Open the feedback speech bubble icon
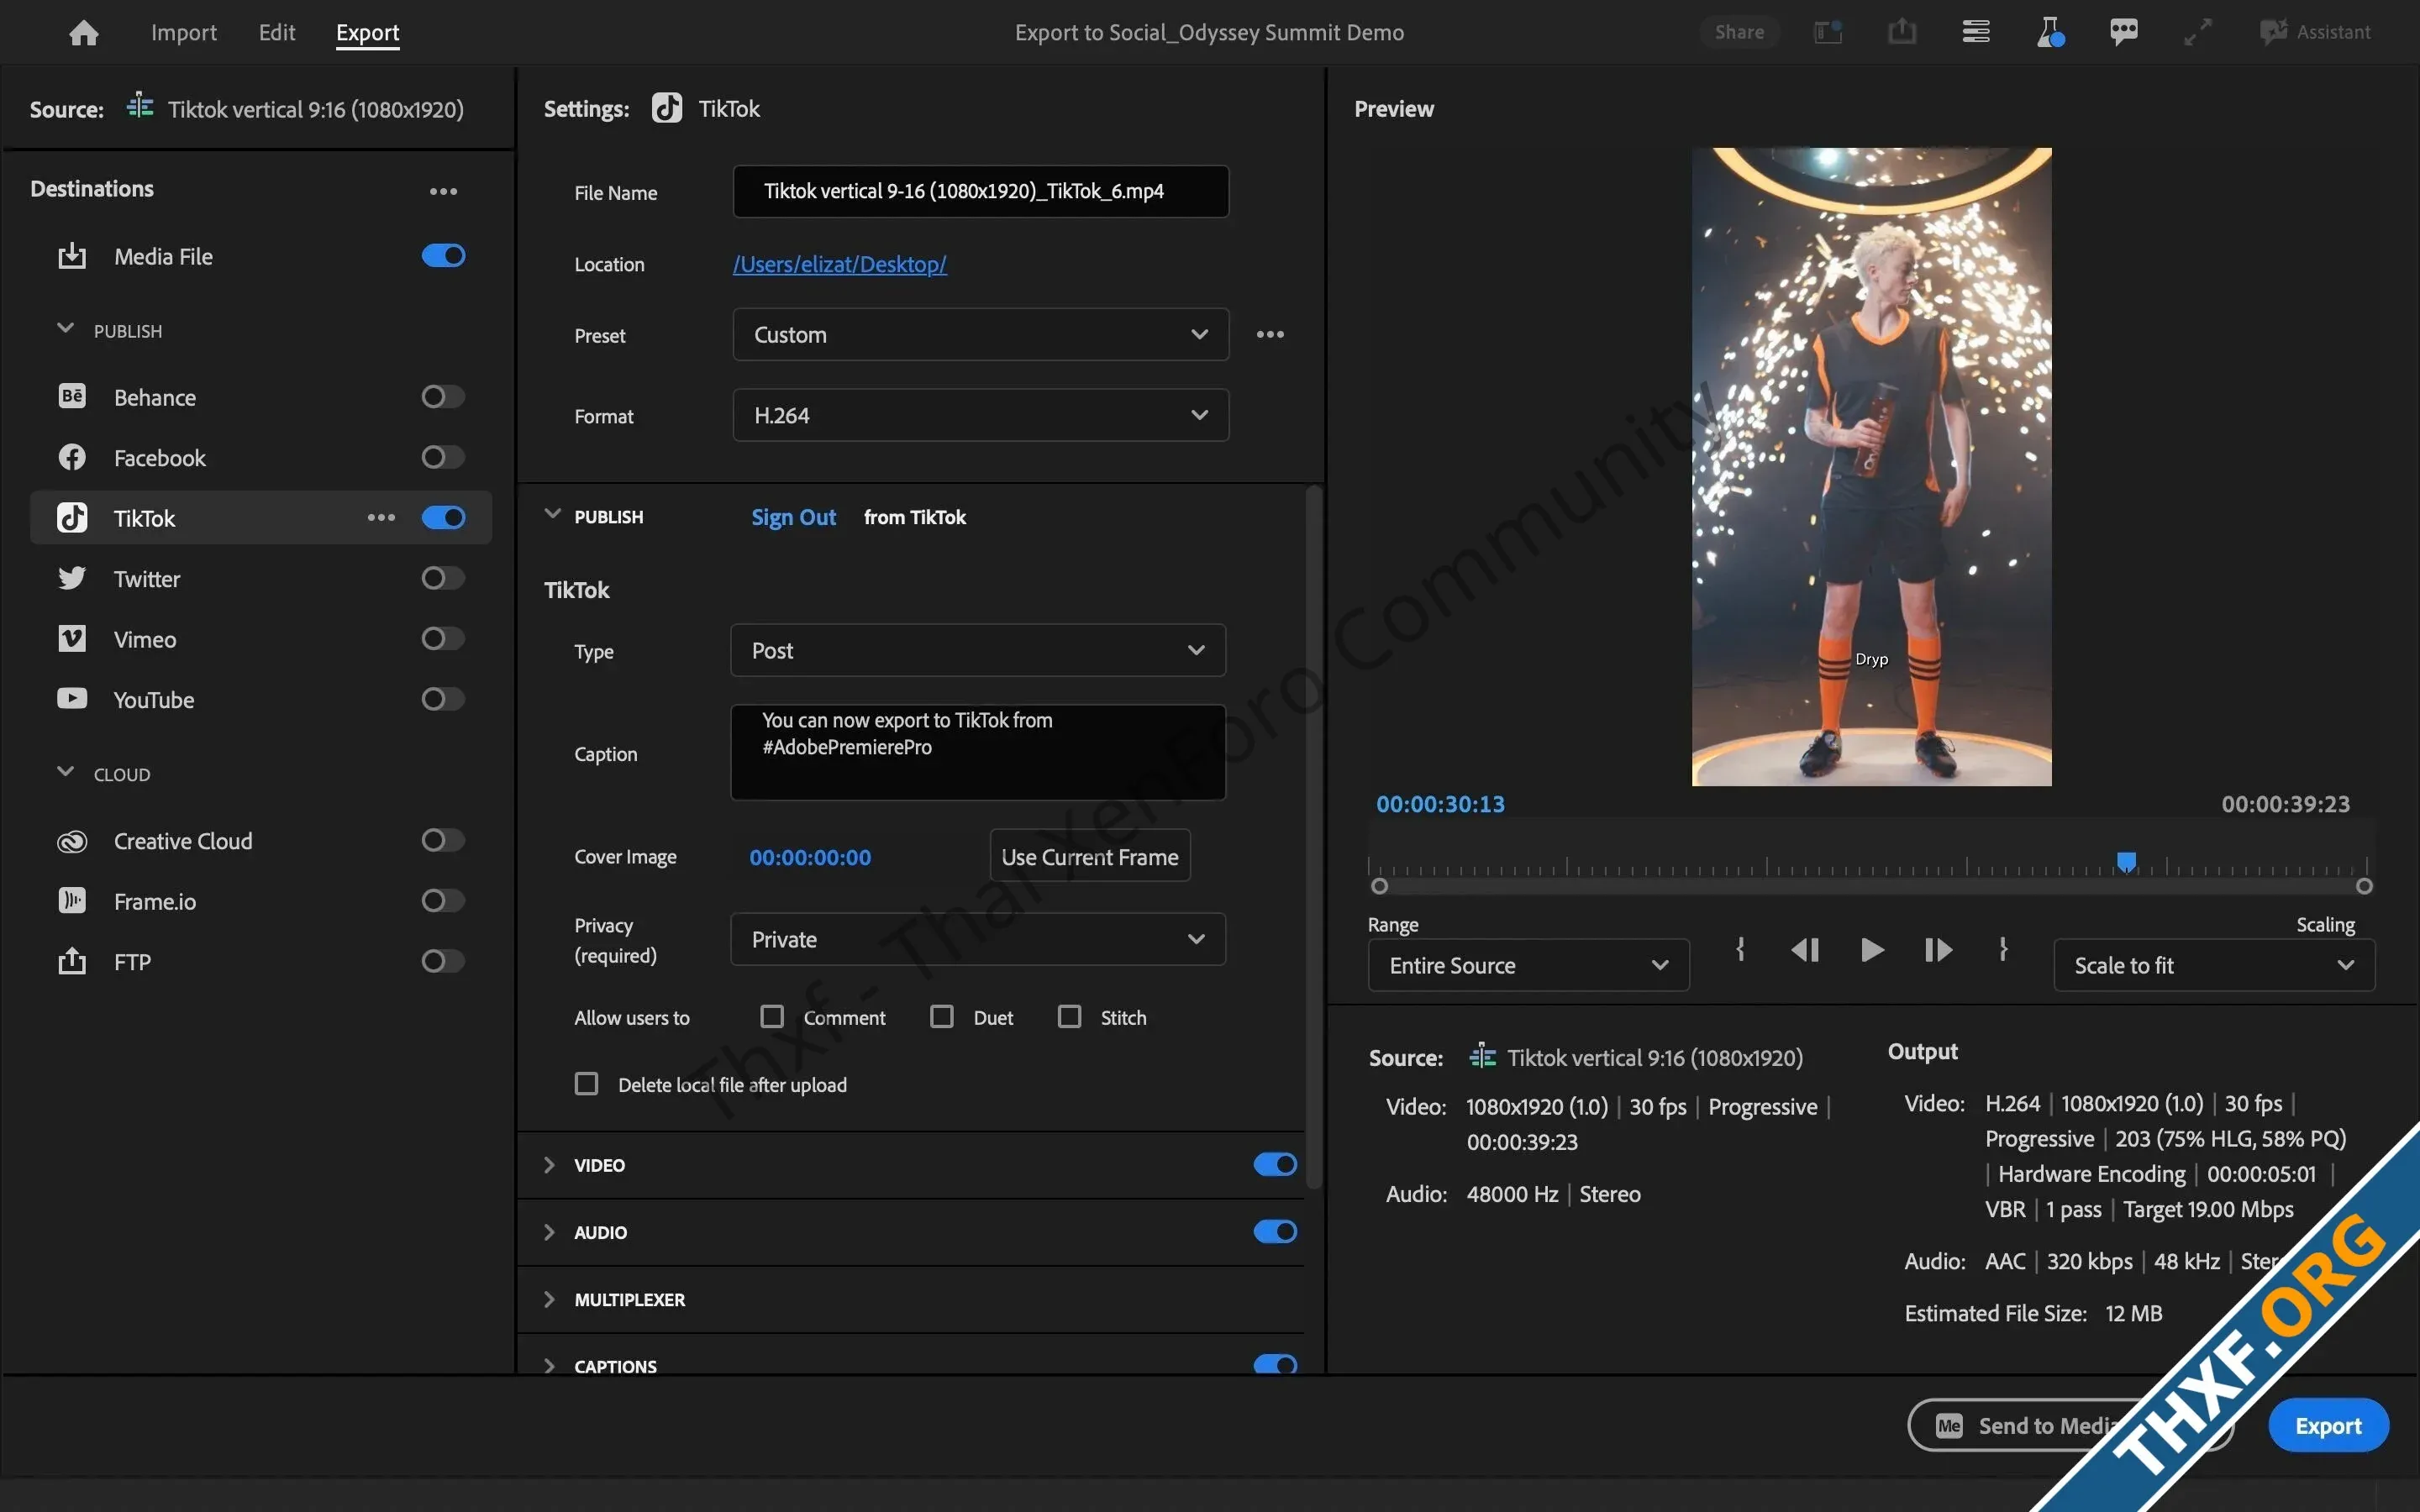Image resolution: width=2420 pixels, height=1512 pixels. tap(2124, 32)
